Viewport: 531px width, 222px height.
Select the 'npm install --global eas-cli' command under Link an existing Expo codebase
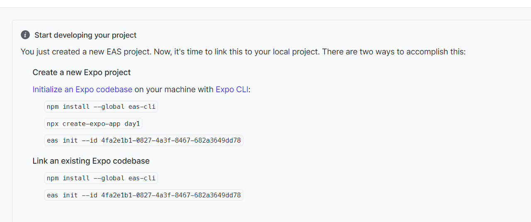[101, 178]
